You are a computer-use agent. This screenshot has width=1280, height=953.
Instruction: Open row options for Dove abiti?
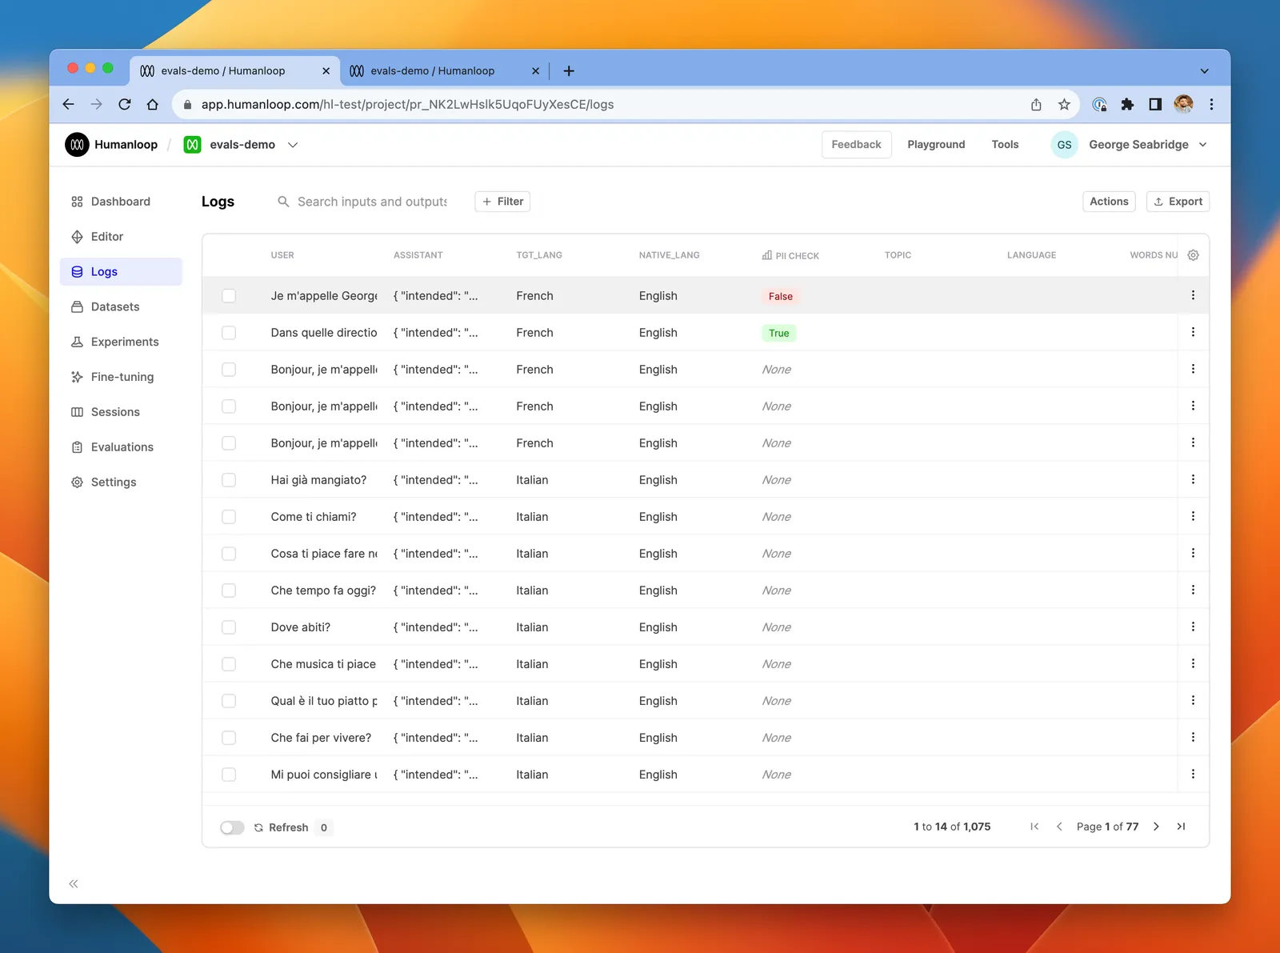(1193, 627)
